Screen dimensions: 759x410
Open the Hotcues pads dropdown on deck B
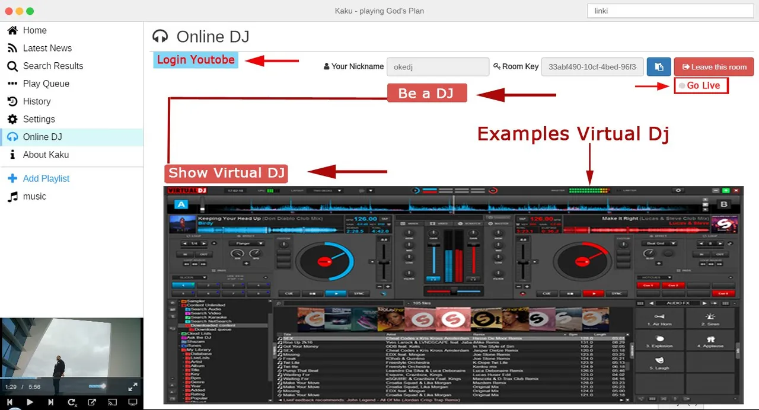pyautogui.click(x=653, y=277)
